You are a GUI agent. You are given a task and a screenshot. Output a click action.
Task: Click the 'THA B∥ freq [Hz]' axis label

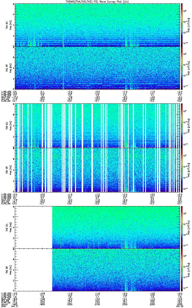pos(9,68)
